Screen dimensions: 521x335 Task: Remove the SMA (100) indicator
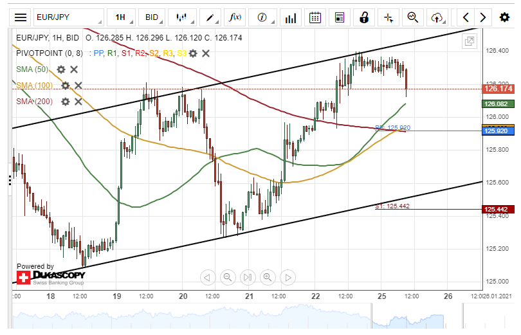click(78, 86)
